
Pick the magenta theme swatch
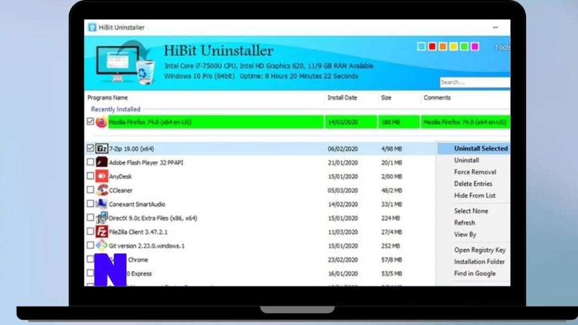(475, 46)
